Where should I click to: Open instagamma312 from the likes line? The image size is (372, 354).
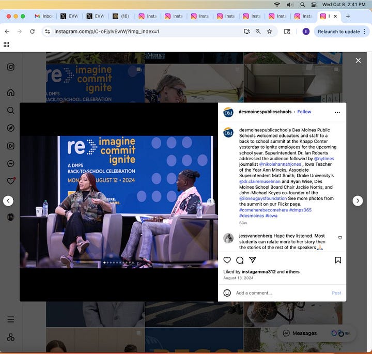259,272
